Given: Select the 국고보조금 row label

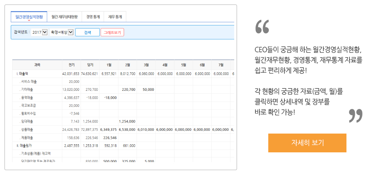Looking at the screenshot, I should [x=28, y=105].
